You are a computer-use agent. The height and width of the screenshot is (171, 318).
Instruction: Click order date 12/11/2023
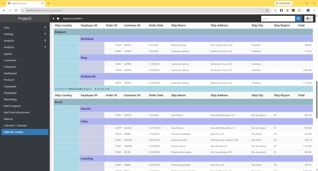155,128
